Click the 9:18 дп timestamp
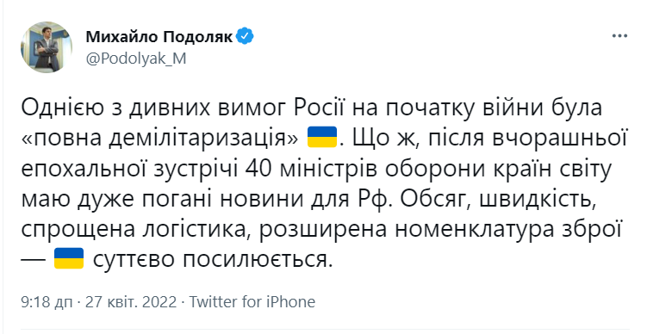This screenshot has height=334, width=647. click(x=46, y=302)
